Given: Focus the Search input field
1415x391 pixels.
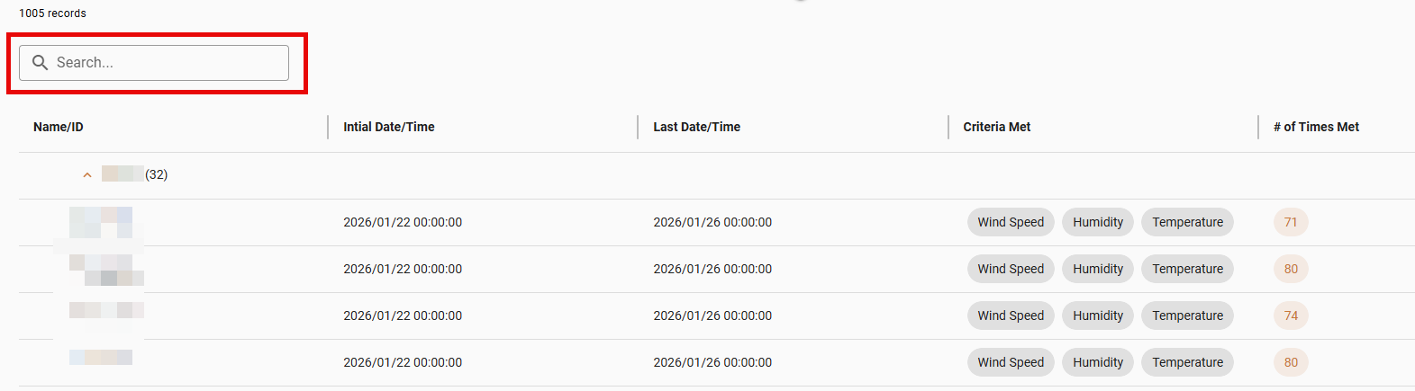Looking at the screenshot, I should coord(167,63).
